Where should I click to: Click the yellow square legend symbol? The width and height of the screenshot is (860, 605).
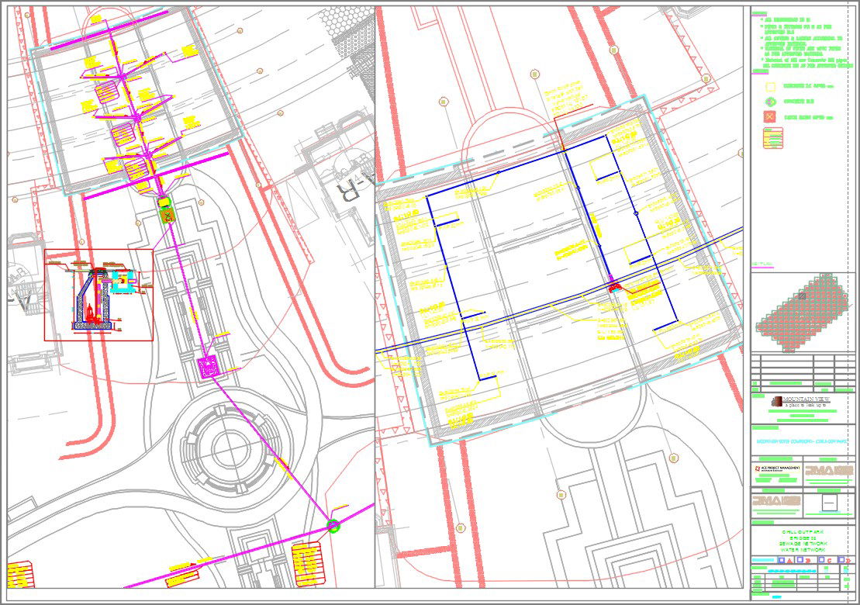(770, 87)
